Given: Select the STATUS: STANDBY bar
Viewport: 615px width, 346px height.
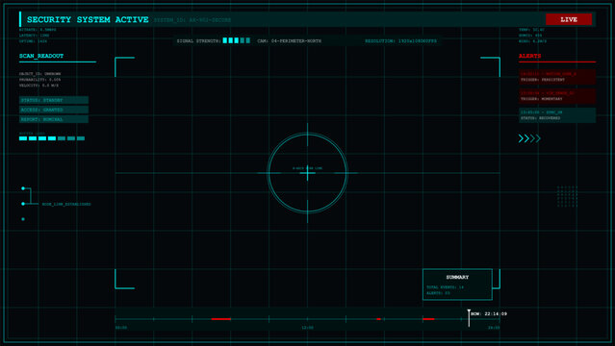Looking at the screenshot, I should point(54,100).
